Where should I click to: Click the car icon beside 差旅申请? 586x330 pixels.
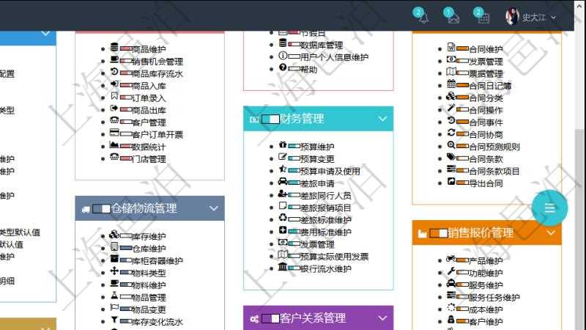[283, 181]
